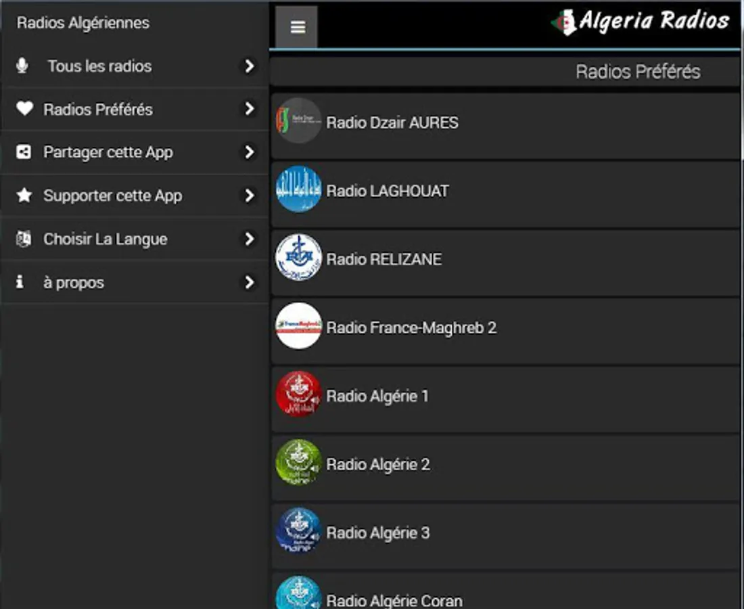
Task: Click the Radio RELIZANE station logo
Action: tap(298, 257)
